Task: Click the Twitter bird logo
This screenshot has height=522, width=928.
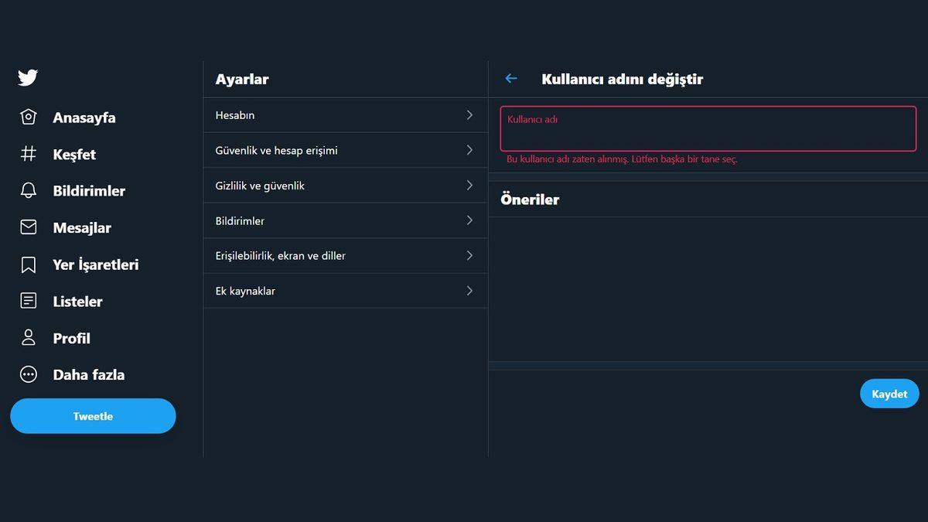Action: point(27,77)
